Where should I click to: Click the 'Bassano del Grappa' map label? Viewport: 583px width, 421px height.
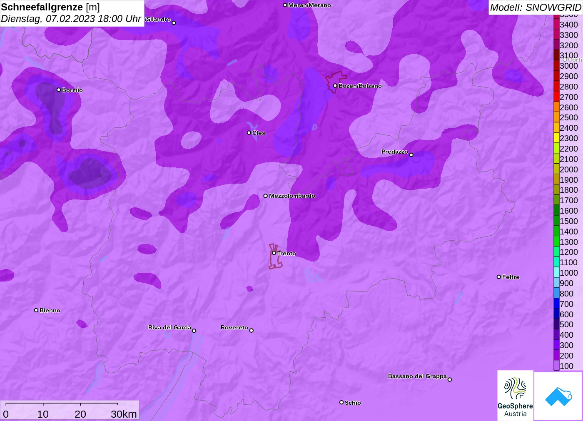click(x=417, y=376)
